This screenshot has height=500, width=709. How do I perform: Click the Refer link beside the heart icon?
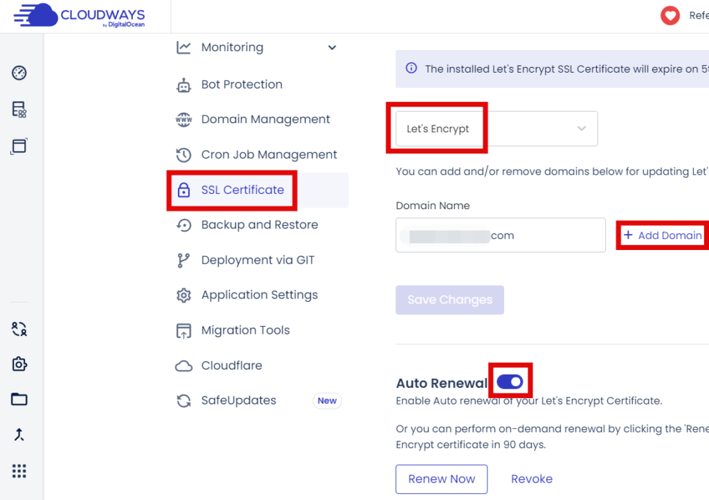699,16
